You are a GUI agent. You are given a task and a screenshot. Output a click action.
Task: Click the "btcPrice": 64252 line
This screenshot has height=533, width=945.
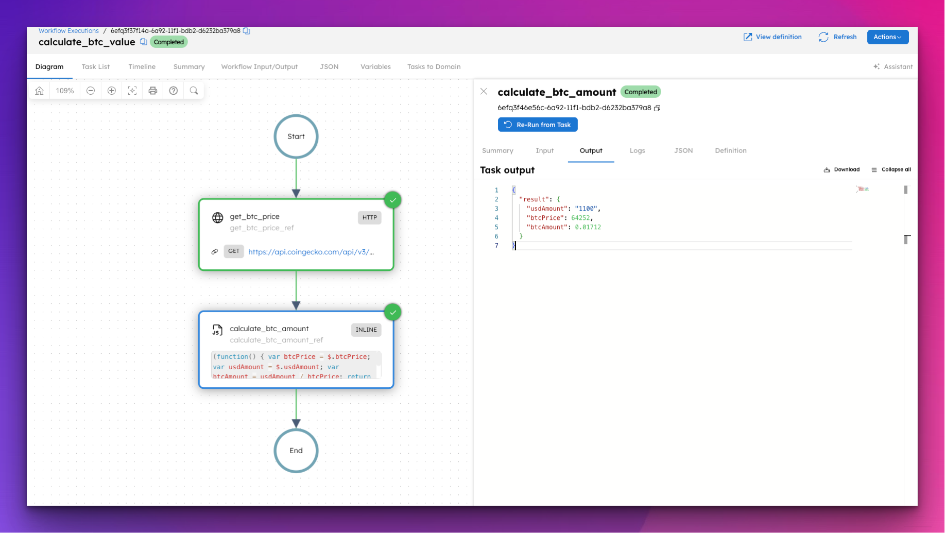tap(560, 218)
